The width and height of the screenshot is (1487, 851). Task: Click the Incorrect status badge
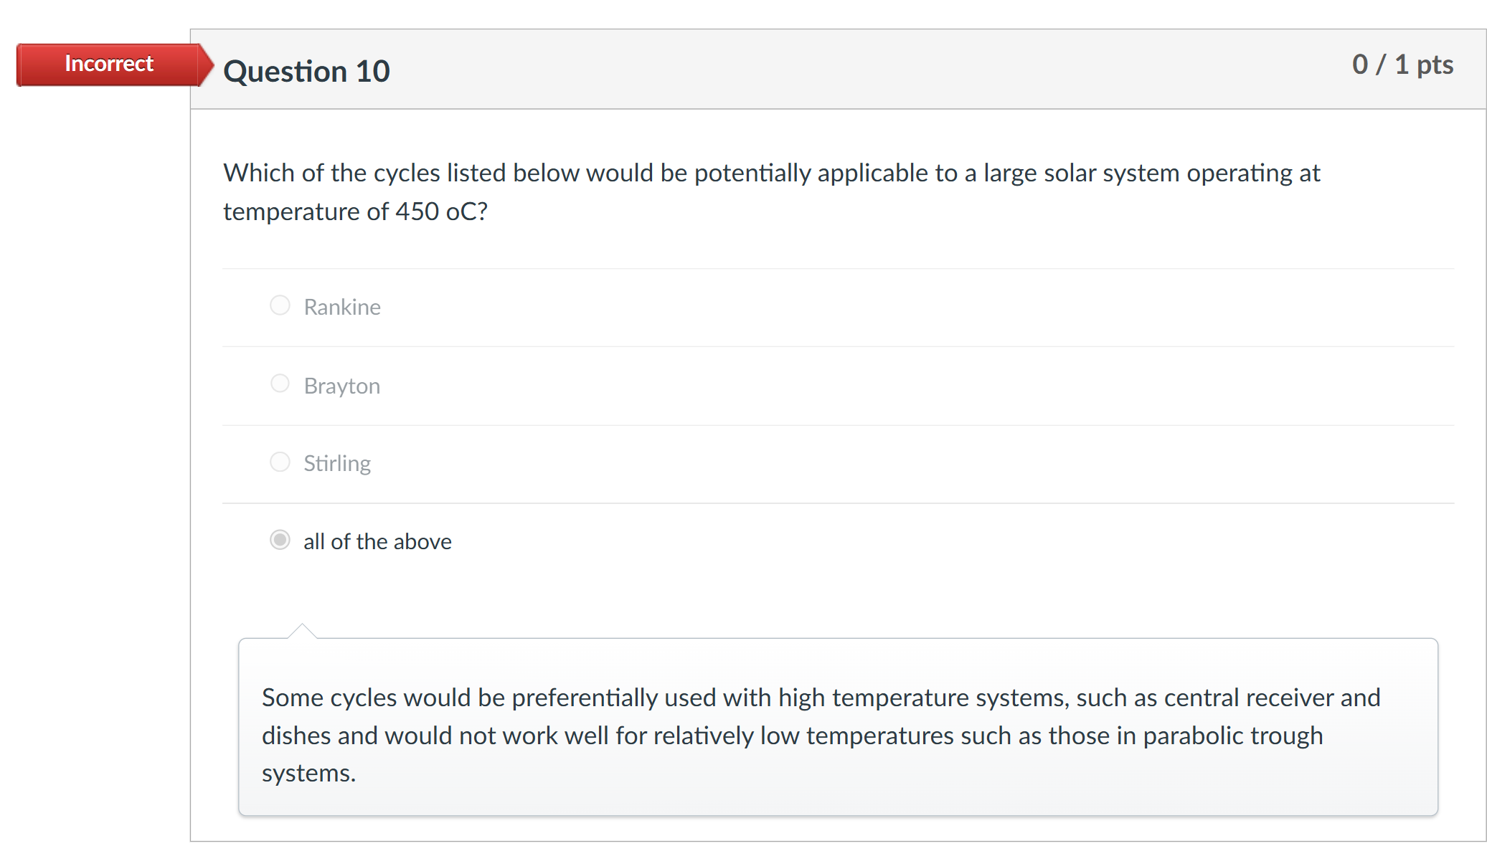108,64
